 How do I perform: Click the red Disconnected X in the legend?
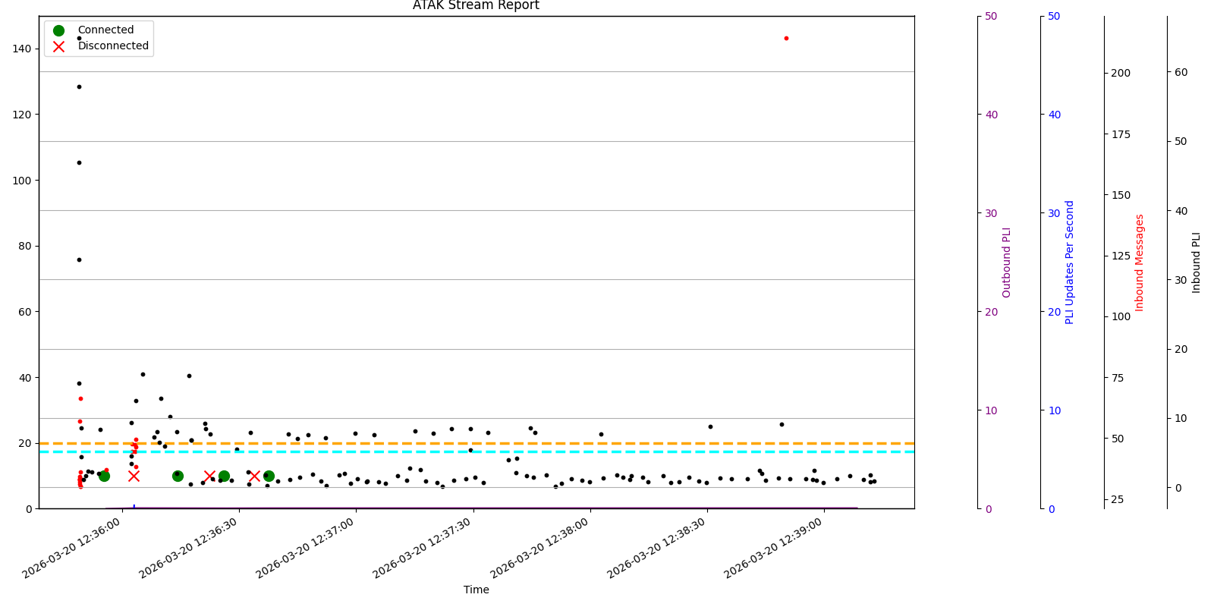tap(58, 46)
